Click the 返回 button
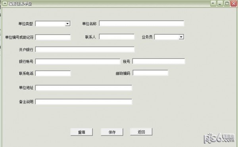The height and width of the screenshot is (147, 238). click(141, 132)
